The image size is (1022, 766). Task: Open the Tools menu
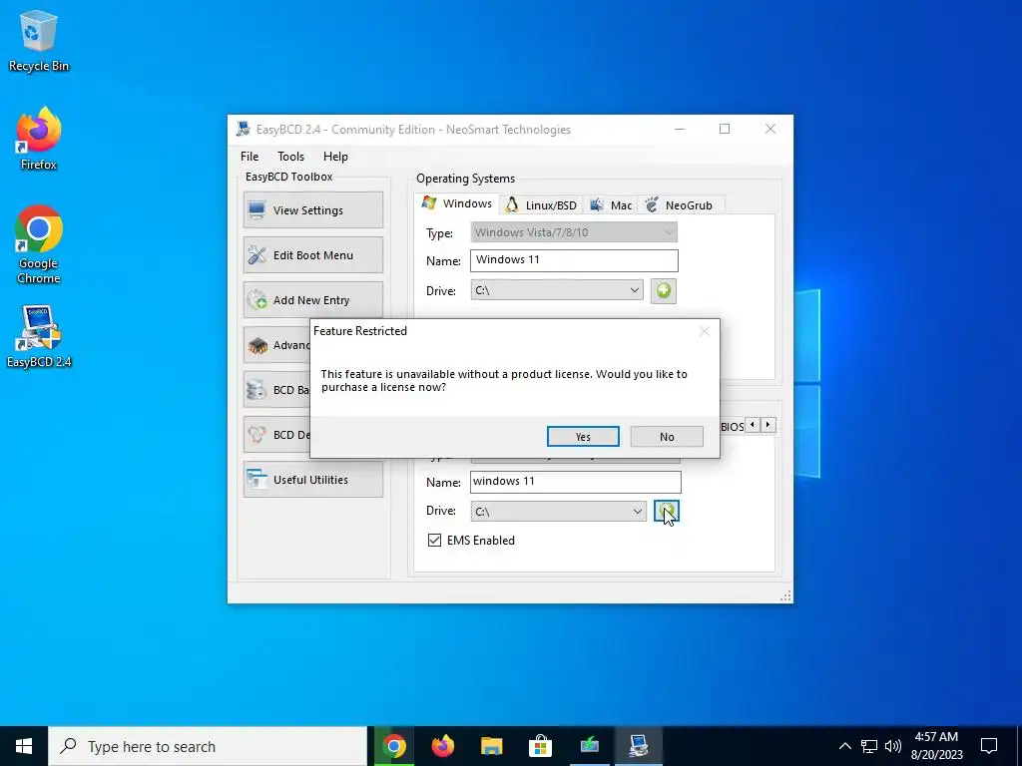tap(290, 157)
